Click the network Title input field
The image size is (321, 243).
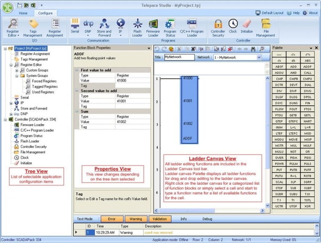click(x=179, y=57)
